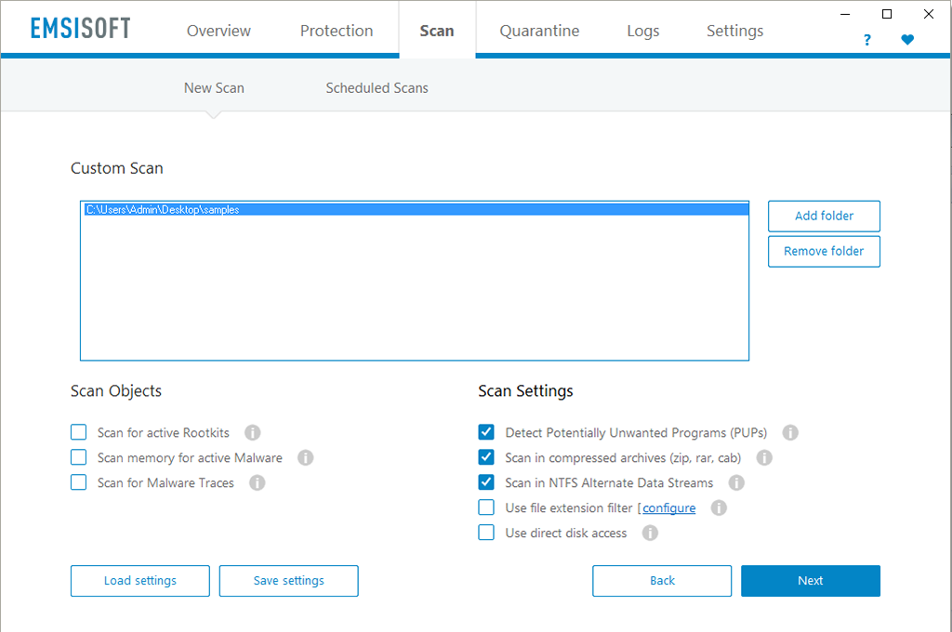Enable Use direct disk access checkbox
This screenshot has height=632, width=952.
(486, 533)
